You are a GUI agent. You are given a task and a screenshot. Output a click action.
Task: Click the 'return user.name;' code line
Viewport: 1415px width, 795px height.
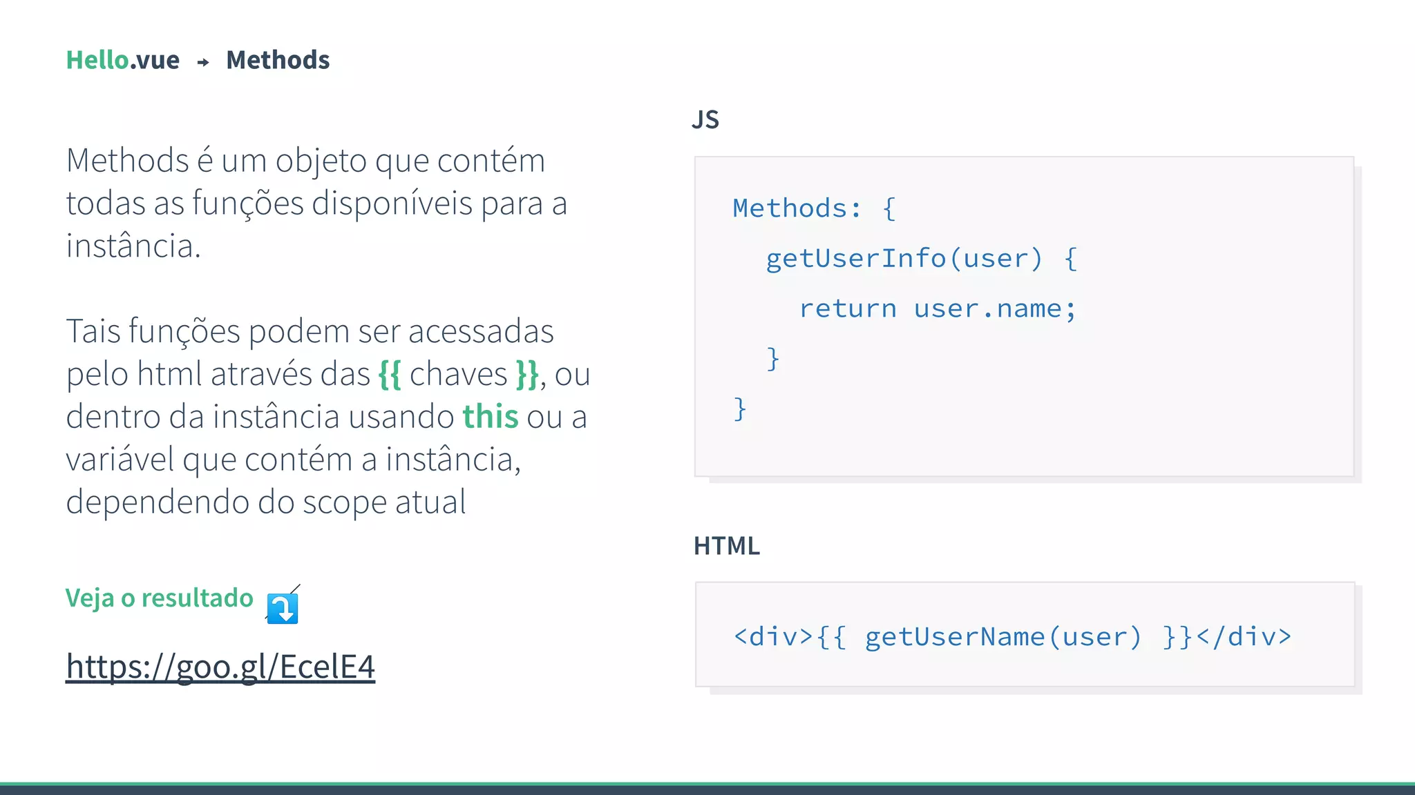tap(938, 308)
